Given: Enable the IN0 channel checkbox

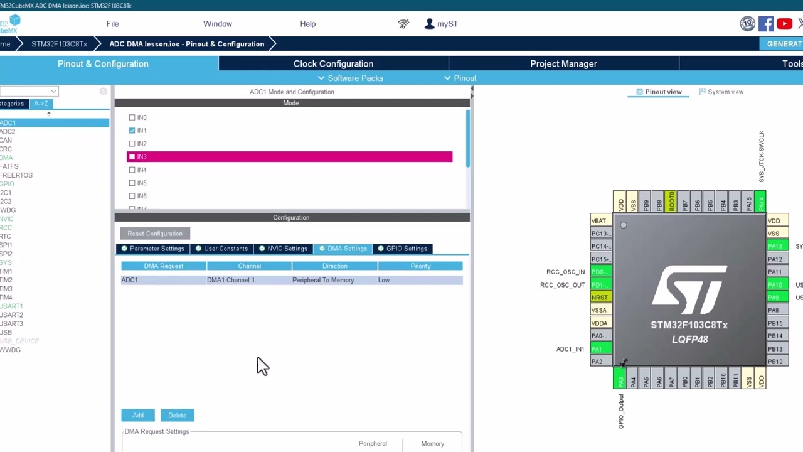Looking at the screenshot, I should pyautogui.click(x=132, y=117).
